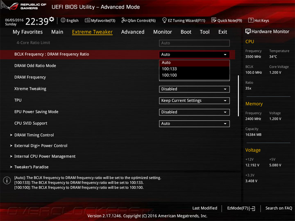Click the settings gear beside the clock

point(51,19)
